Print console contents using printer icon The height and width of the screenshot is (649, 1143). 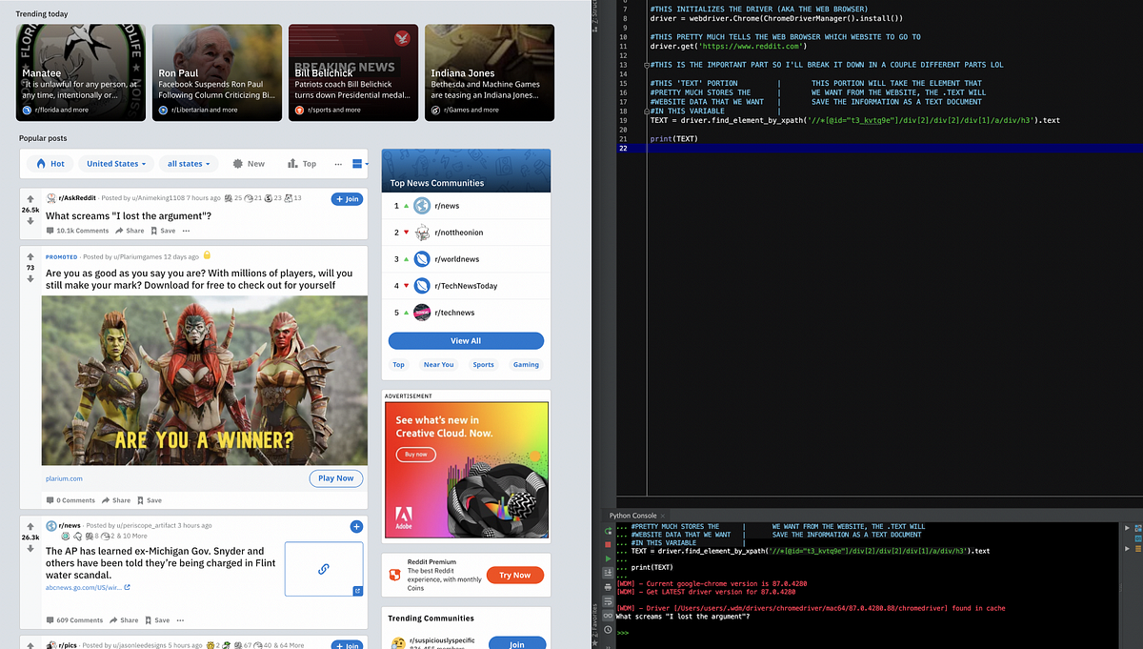(x=607, y=588)
